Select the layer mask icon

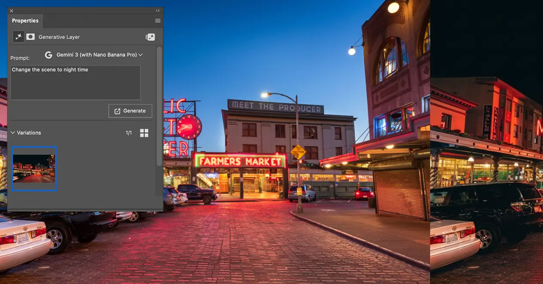(x=30, y=37)
